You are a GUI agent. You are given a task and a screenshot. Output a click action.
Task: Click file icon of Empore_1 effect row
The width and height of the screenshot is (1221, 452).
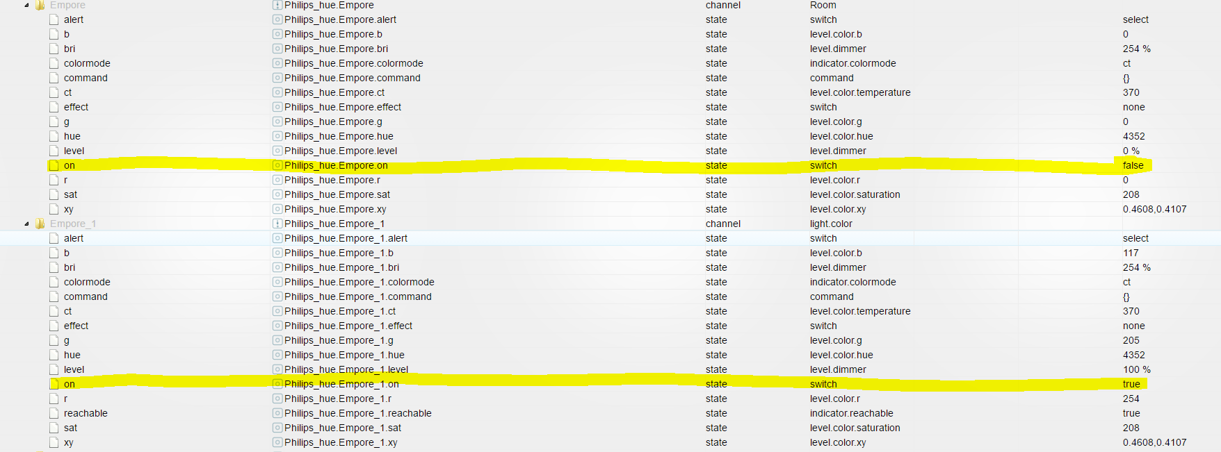54,326
